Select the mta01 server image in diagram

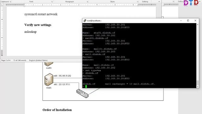coord(49,79)
